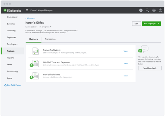
Task: Toggle the hamburger navigation menu
Action: click(x=27, y=10)
